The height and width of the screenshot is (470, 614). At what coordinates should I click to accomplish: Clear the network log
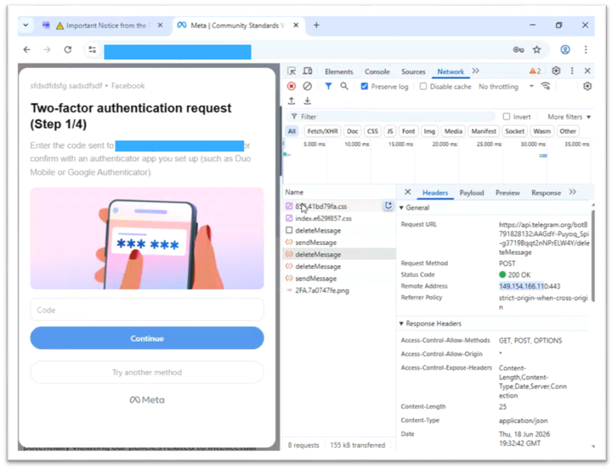click(308, 86)
